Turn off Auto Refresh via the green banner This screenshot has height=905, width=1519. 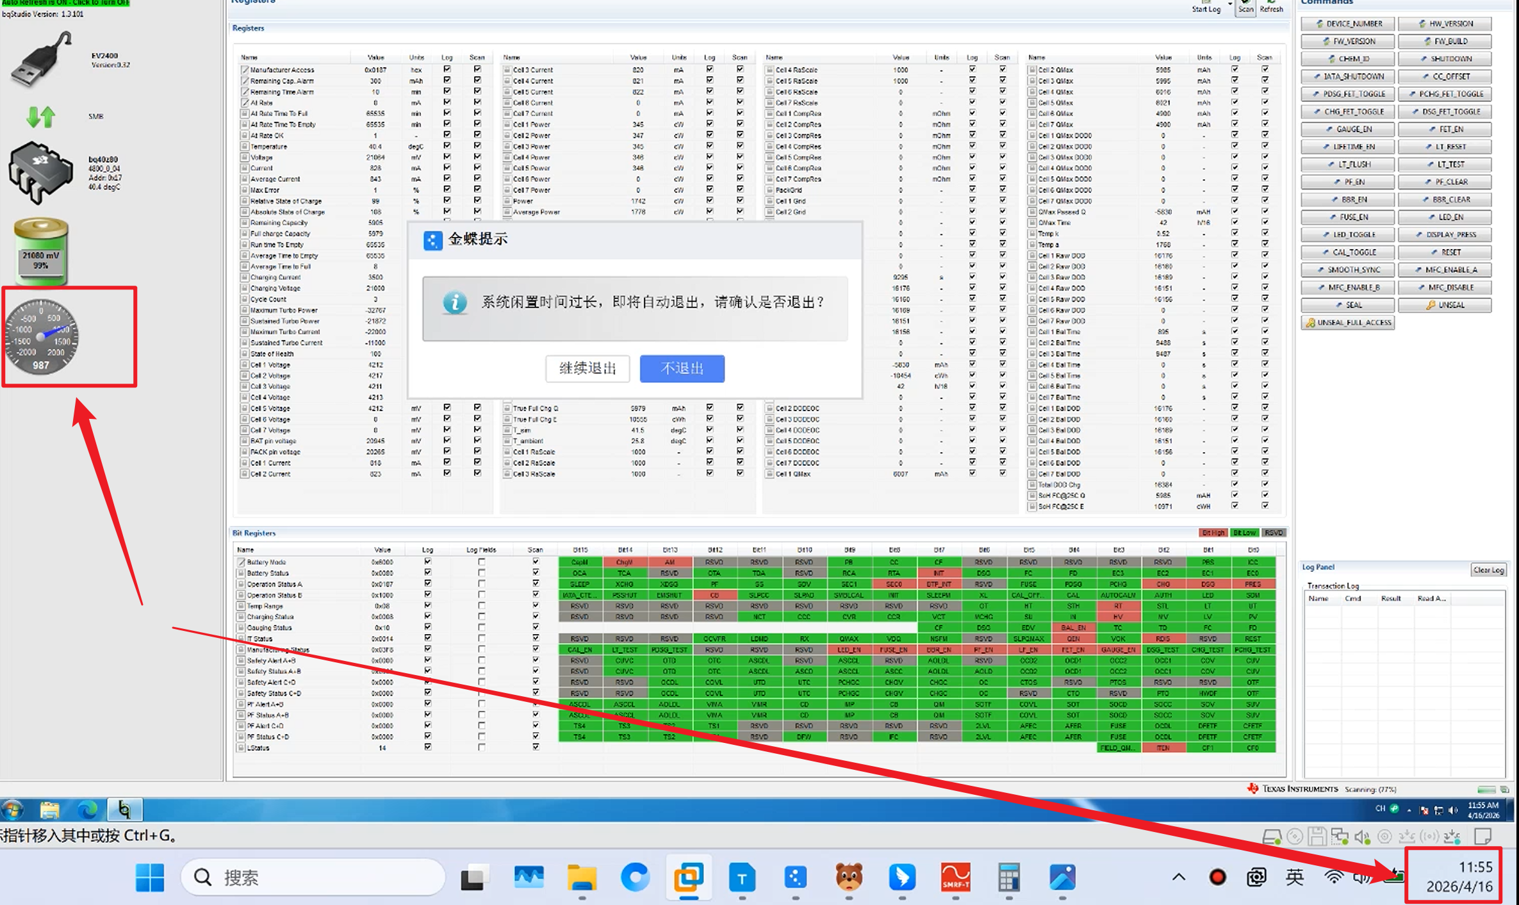(65, 3)
